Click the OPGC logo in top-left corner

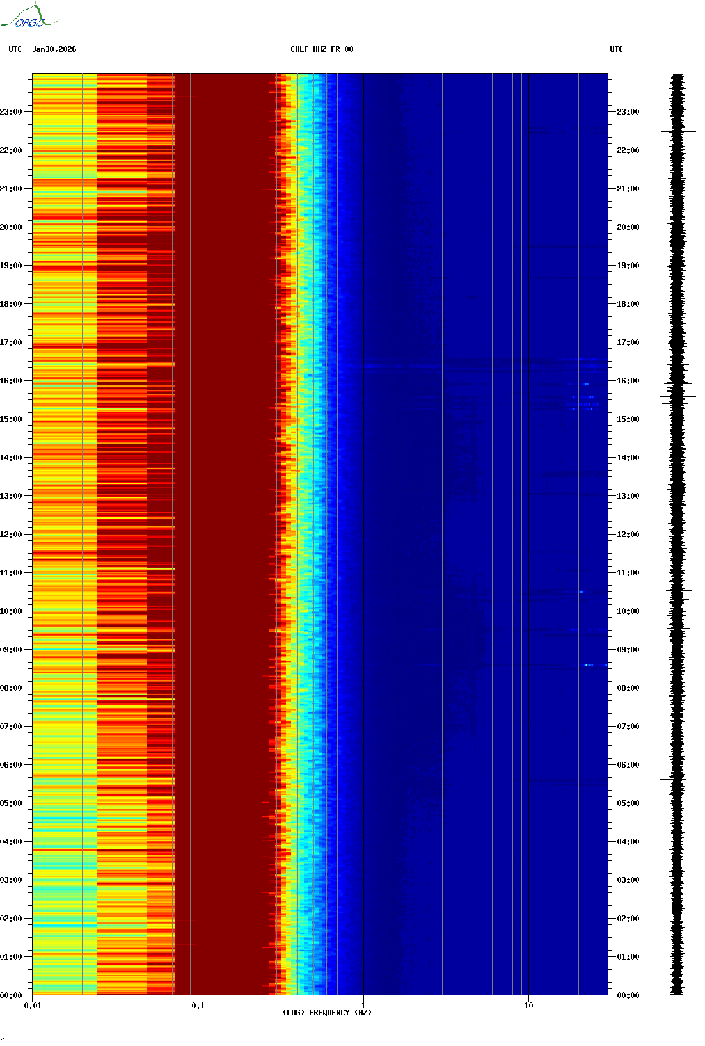29,17
